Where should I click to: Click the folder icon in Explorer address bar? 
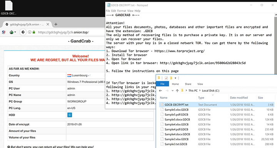click(x=182, y=90)
